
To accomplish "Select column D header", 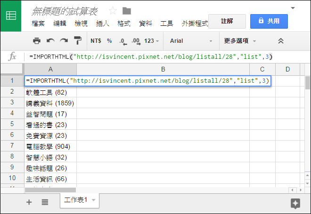I will (x=287, y=70).
